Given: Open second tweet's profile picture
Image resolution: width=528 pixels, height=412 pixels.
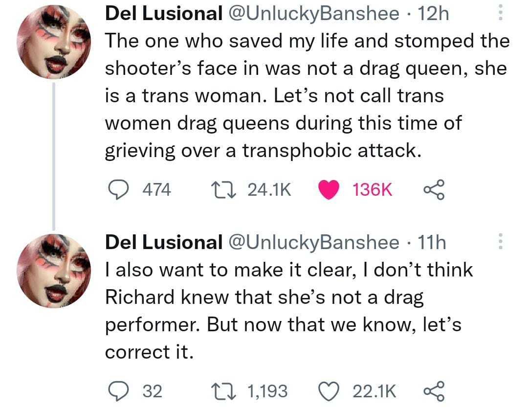Looking at the screenshot, I should coord(54,271).
